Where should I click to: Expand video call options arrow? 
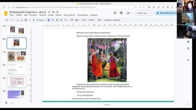131,13
